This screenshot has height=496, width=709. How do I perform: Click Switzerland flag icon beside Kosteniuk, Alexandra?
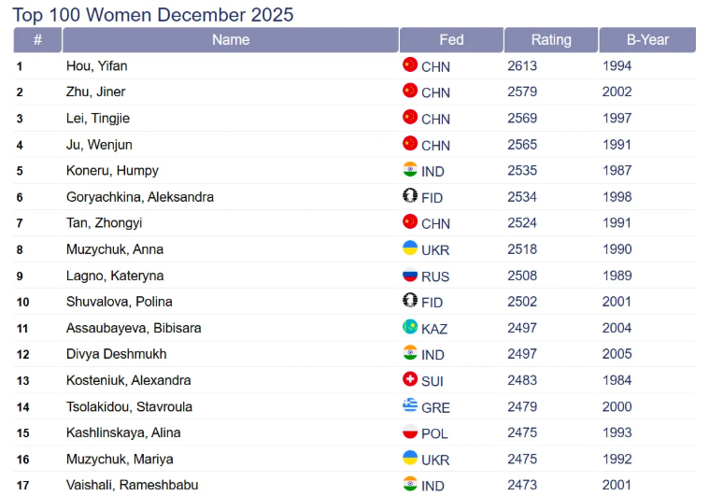tap(409, 379)
